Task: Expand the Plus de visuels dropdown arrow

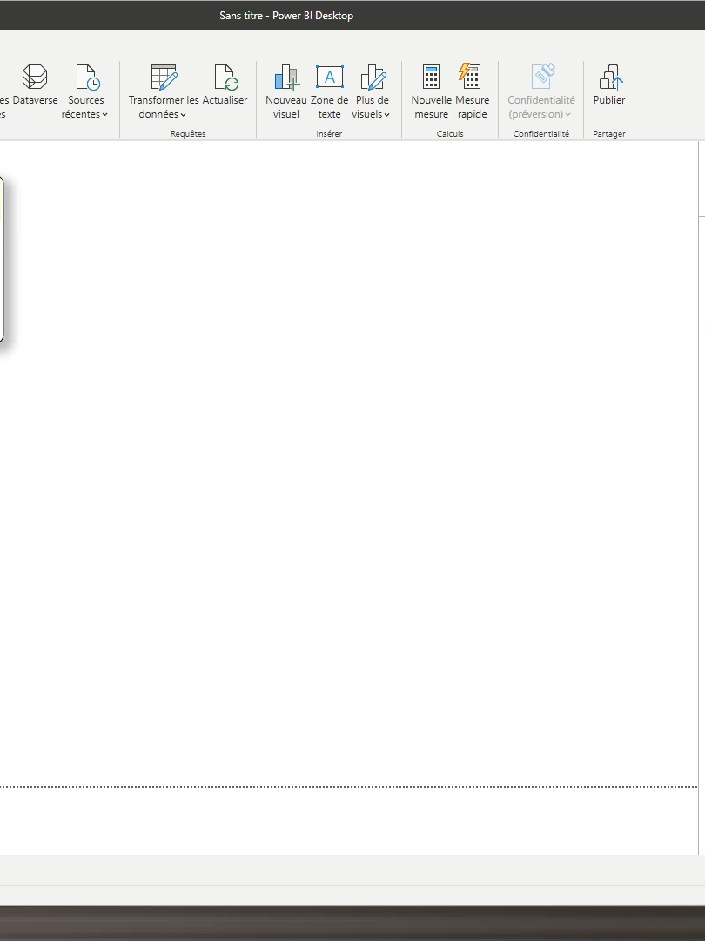Action: tap(387, 115)
